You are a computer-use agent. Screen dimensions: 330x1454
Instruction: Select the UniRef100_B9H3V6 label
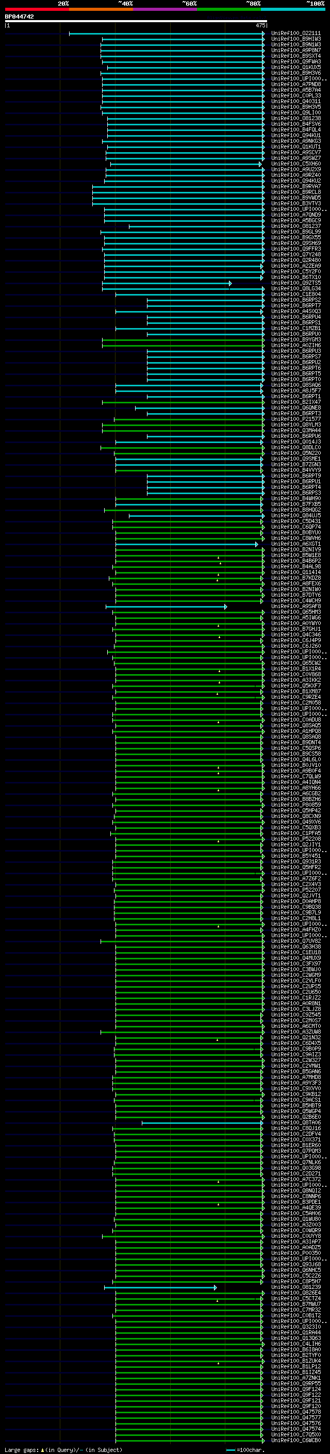(295, 73)
